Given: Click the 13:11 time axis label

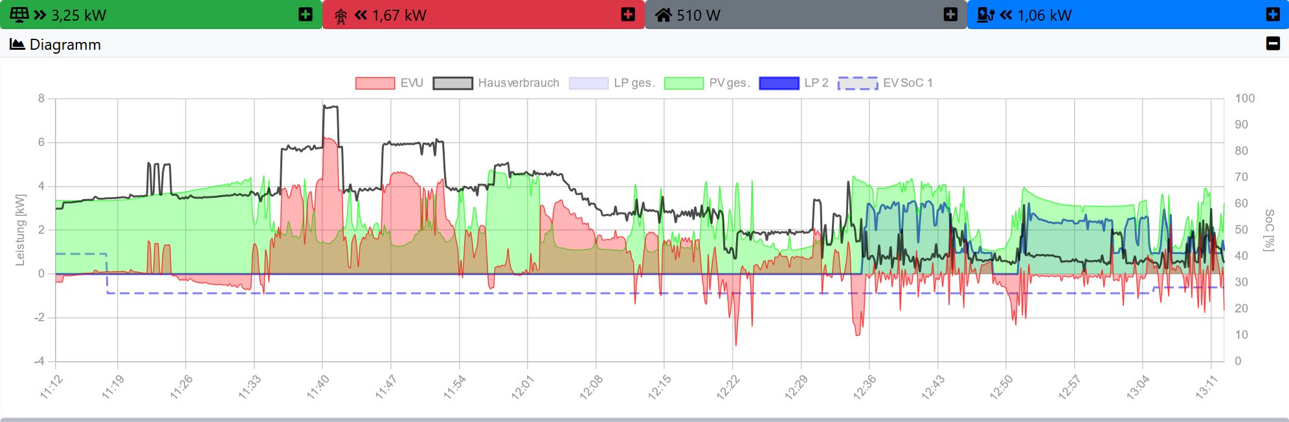Looking at the screenshot, I should tap(1205, 387).
